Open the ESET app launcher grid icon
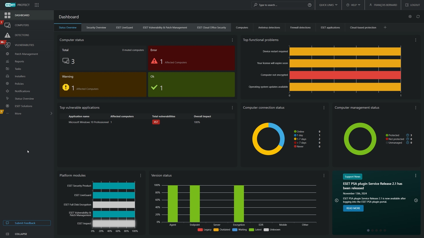The width and height of the screenshot is (424, 238). tap(37, 5)
